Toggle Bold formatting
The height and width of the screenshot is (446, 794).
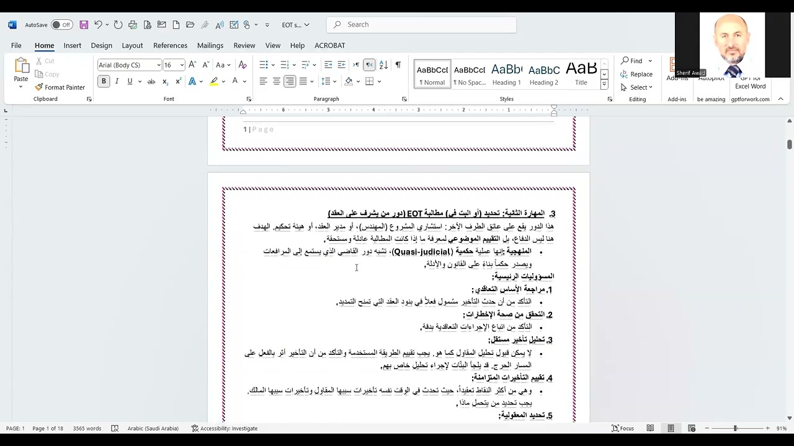104,81
